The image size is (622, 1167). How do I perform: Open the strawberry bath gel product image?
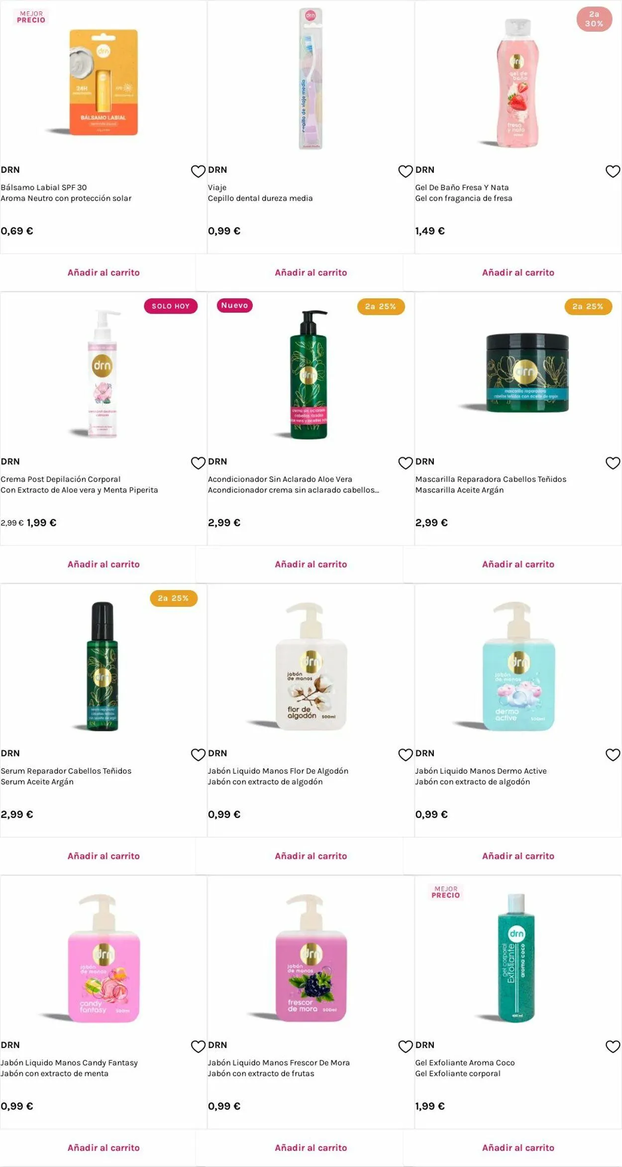coord(518,83)
